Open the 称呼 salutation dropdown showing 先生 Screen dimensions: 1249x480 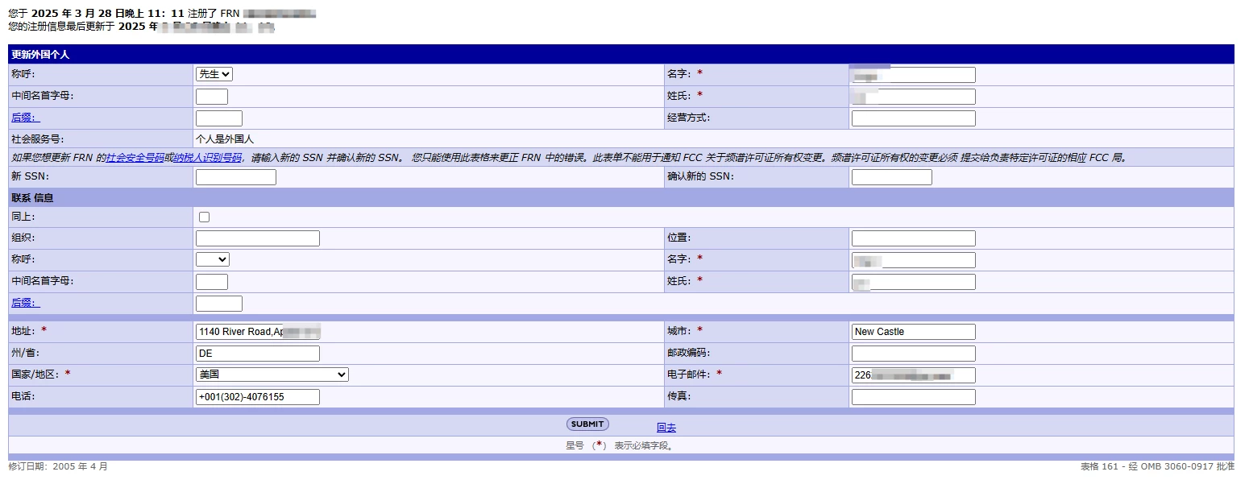click(213, 73)
